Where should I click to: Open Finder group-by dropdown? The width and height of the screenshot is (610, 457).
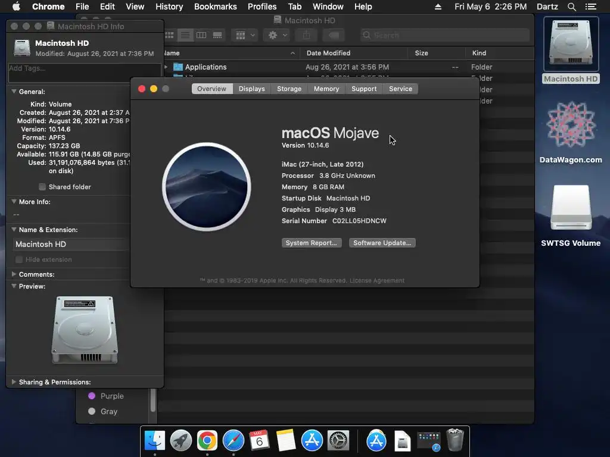245,35
